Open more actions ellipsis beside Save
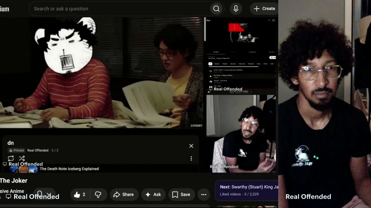Screen dimensions: 371x208 (204, 195)
